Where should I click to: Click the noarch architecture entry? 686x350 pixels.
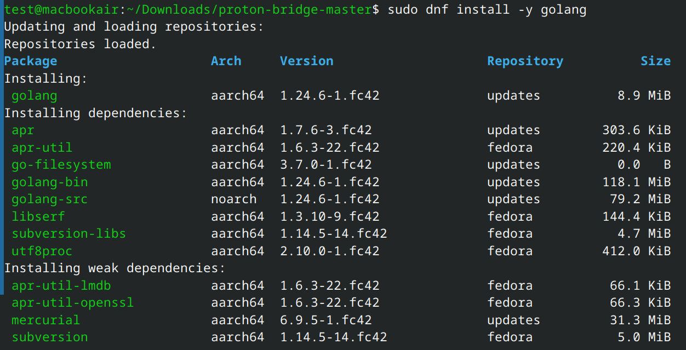233,199
